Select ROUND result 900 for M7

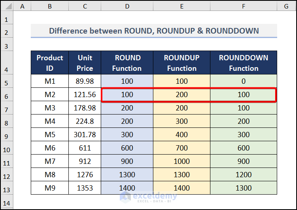pos(127,161)
